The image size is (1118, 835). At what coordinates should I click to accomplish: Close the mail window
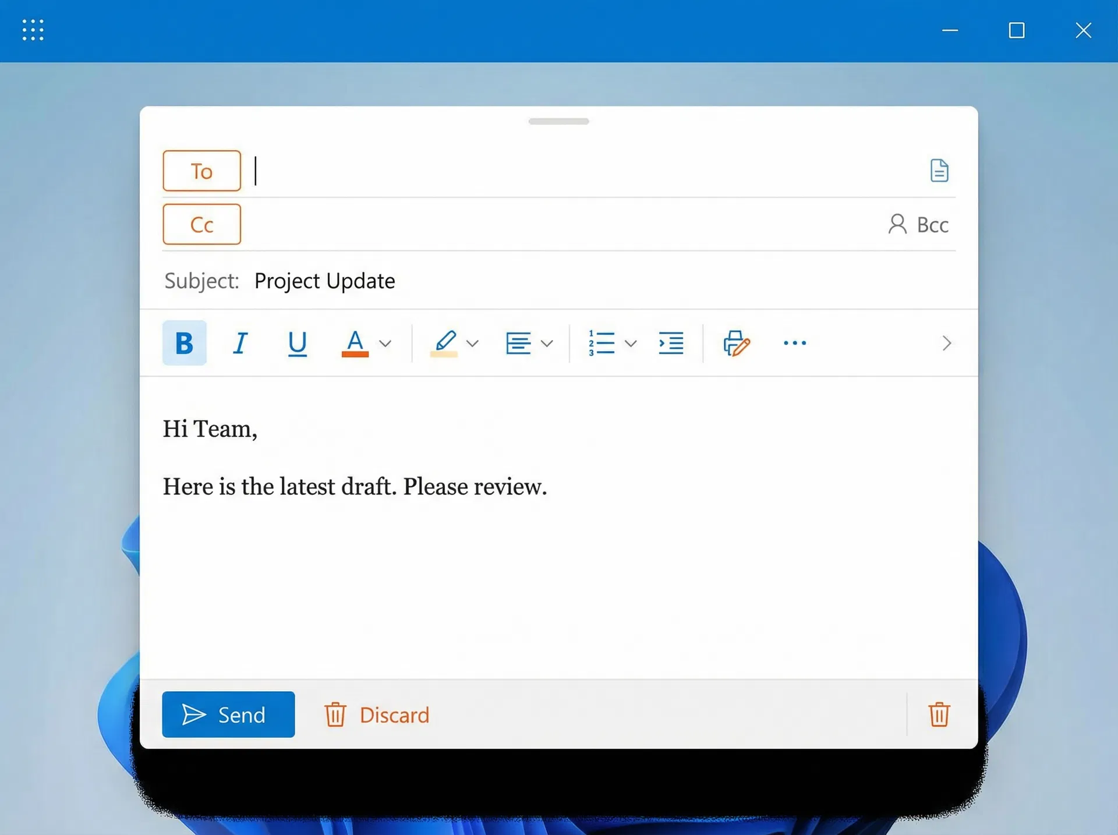1083,30
